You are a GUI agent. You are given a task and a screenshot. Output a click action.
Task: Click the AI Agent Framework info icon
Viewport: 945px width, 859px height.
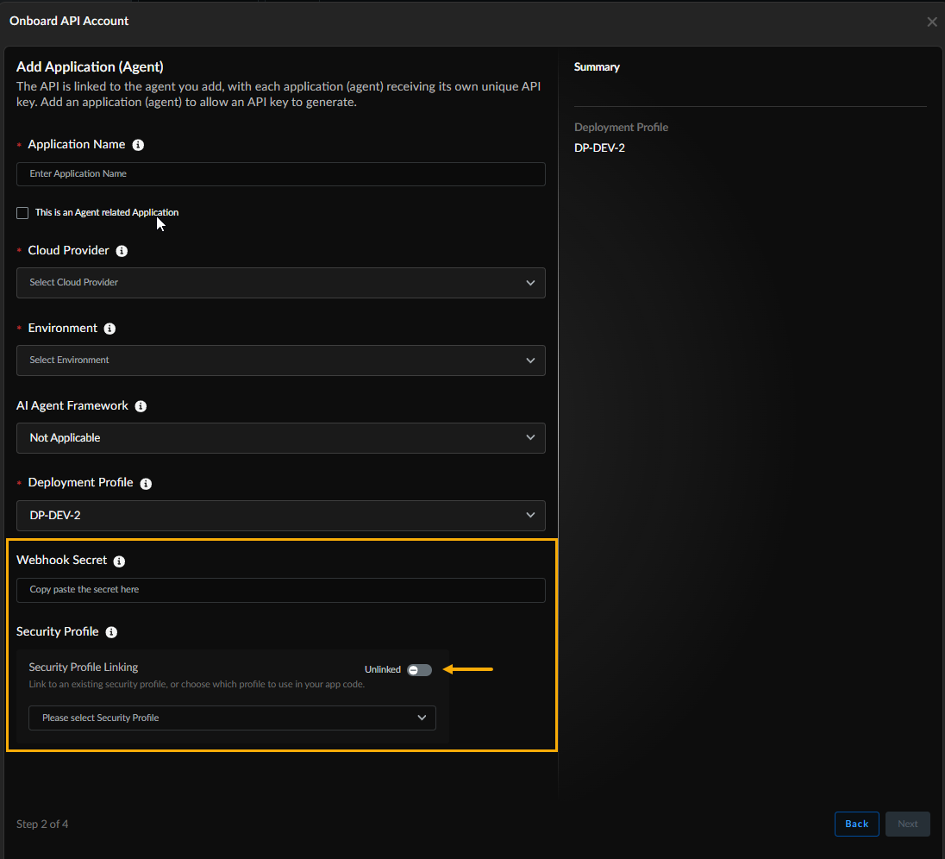[x=141, y=406]
